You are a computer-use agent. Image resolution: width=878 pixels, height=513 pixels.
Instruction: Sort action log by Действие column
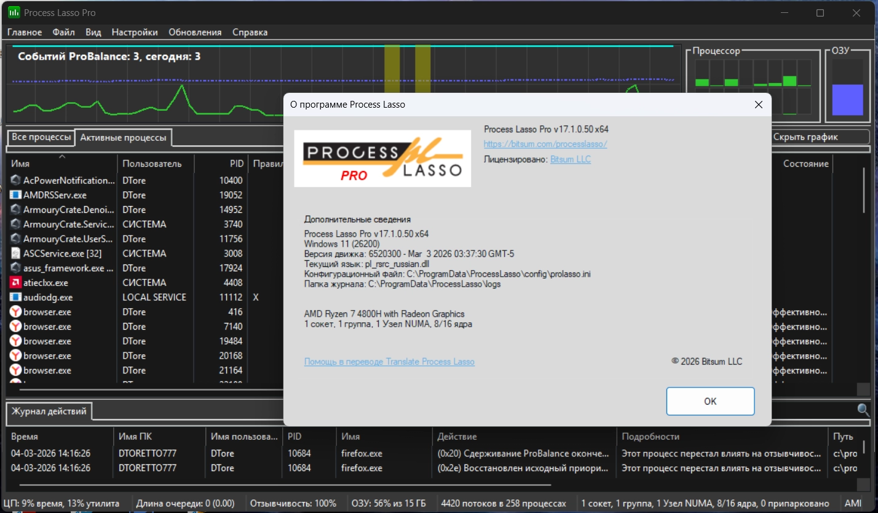pos(524,436)
